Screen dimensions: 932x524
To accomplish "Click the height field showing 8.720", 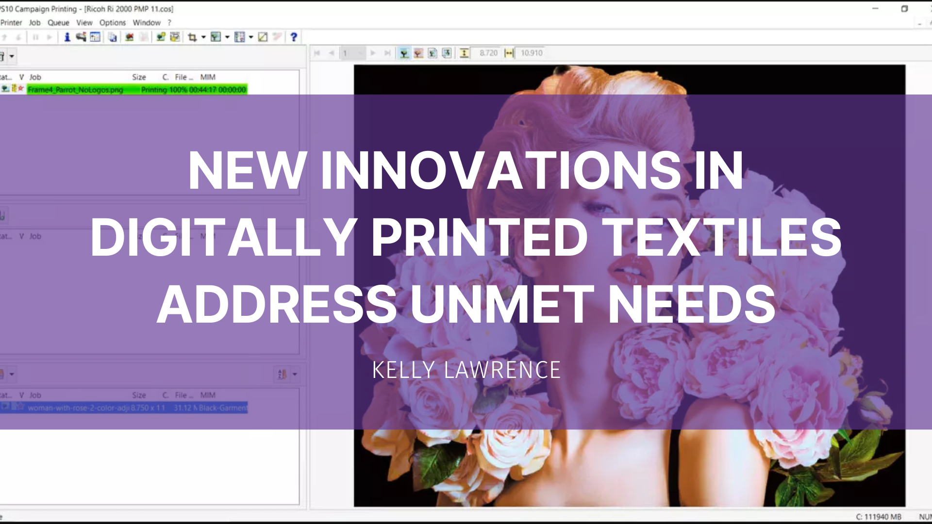I will click(486, 53).
